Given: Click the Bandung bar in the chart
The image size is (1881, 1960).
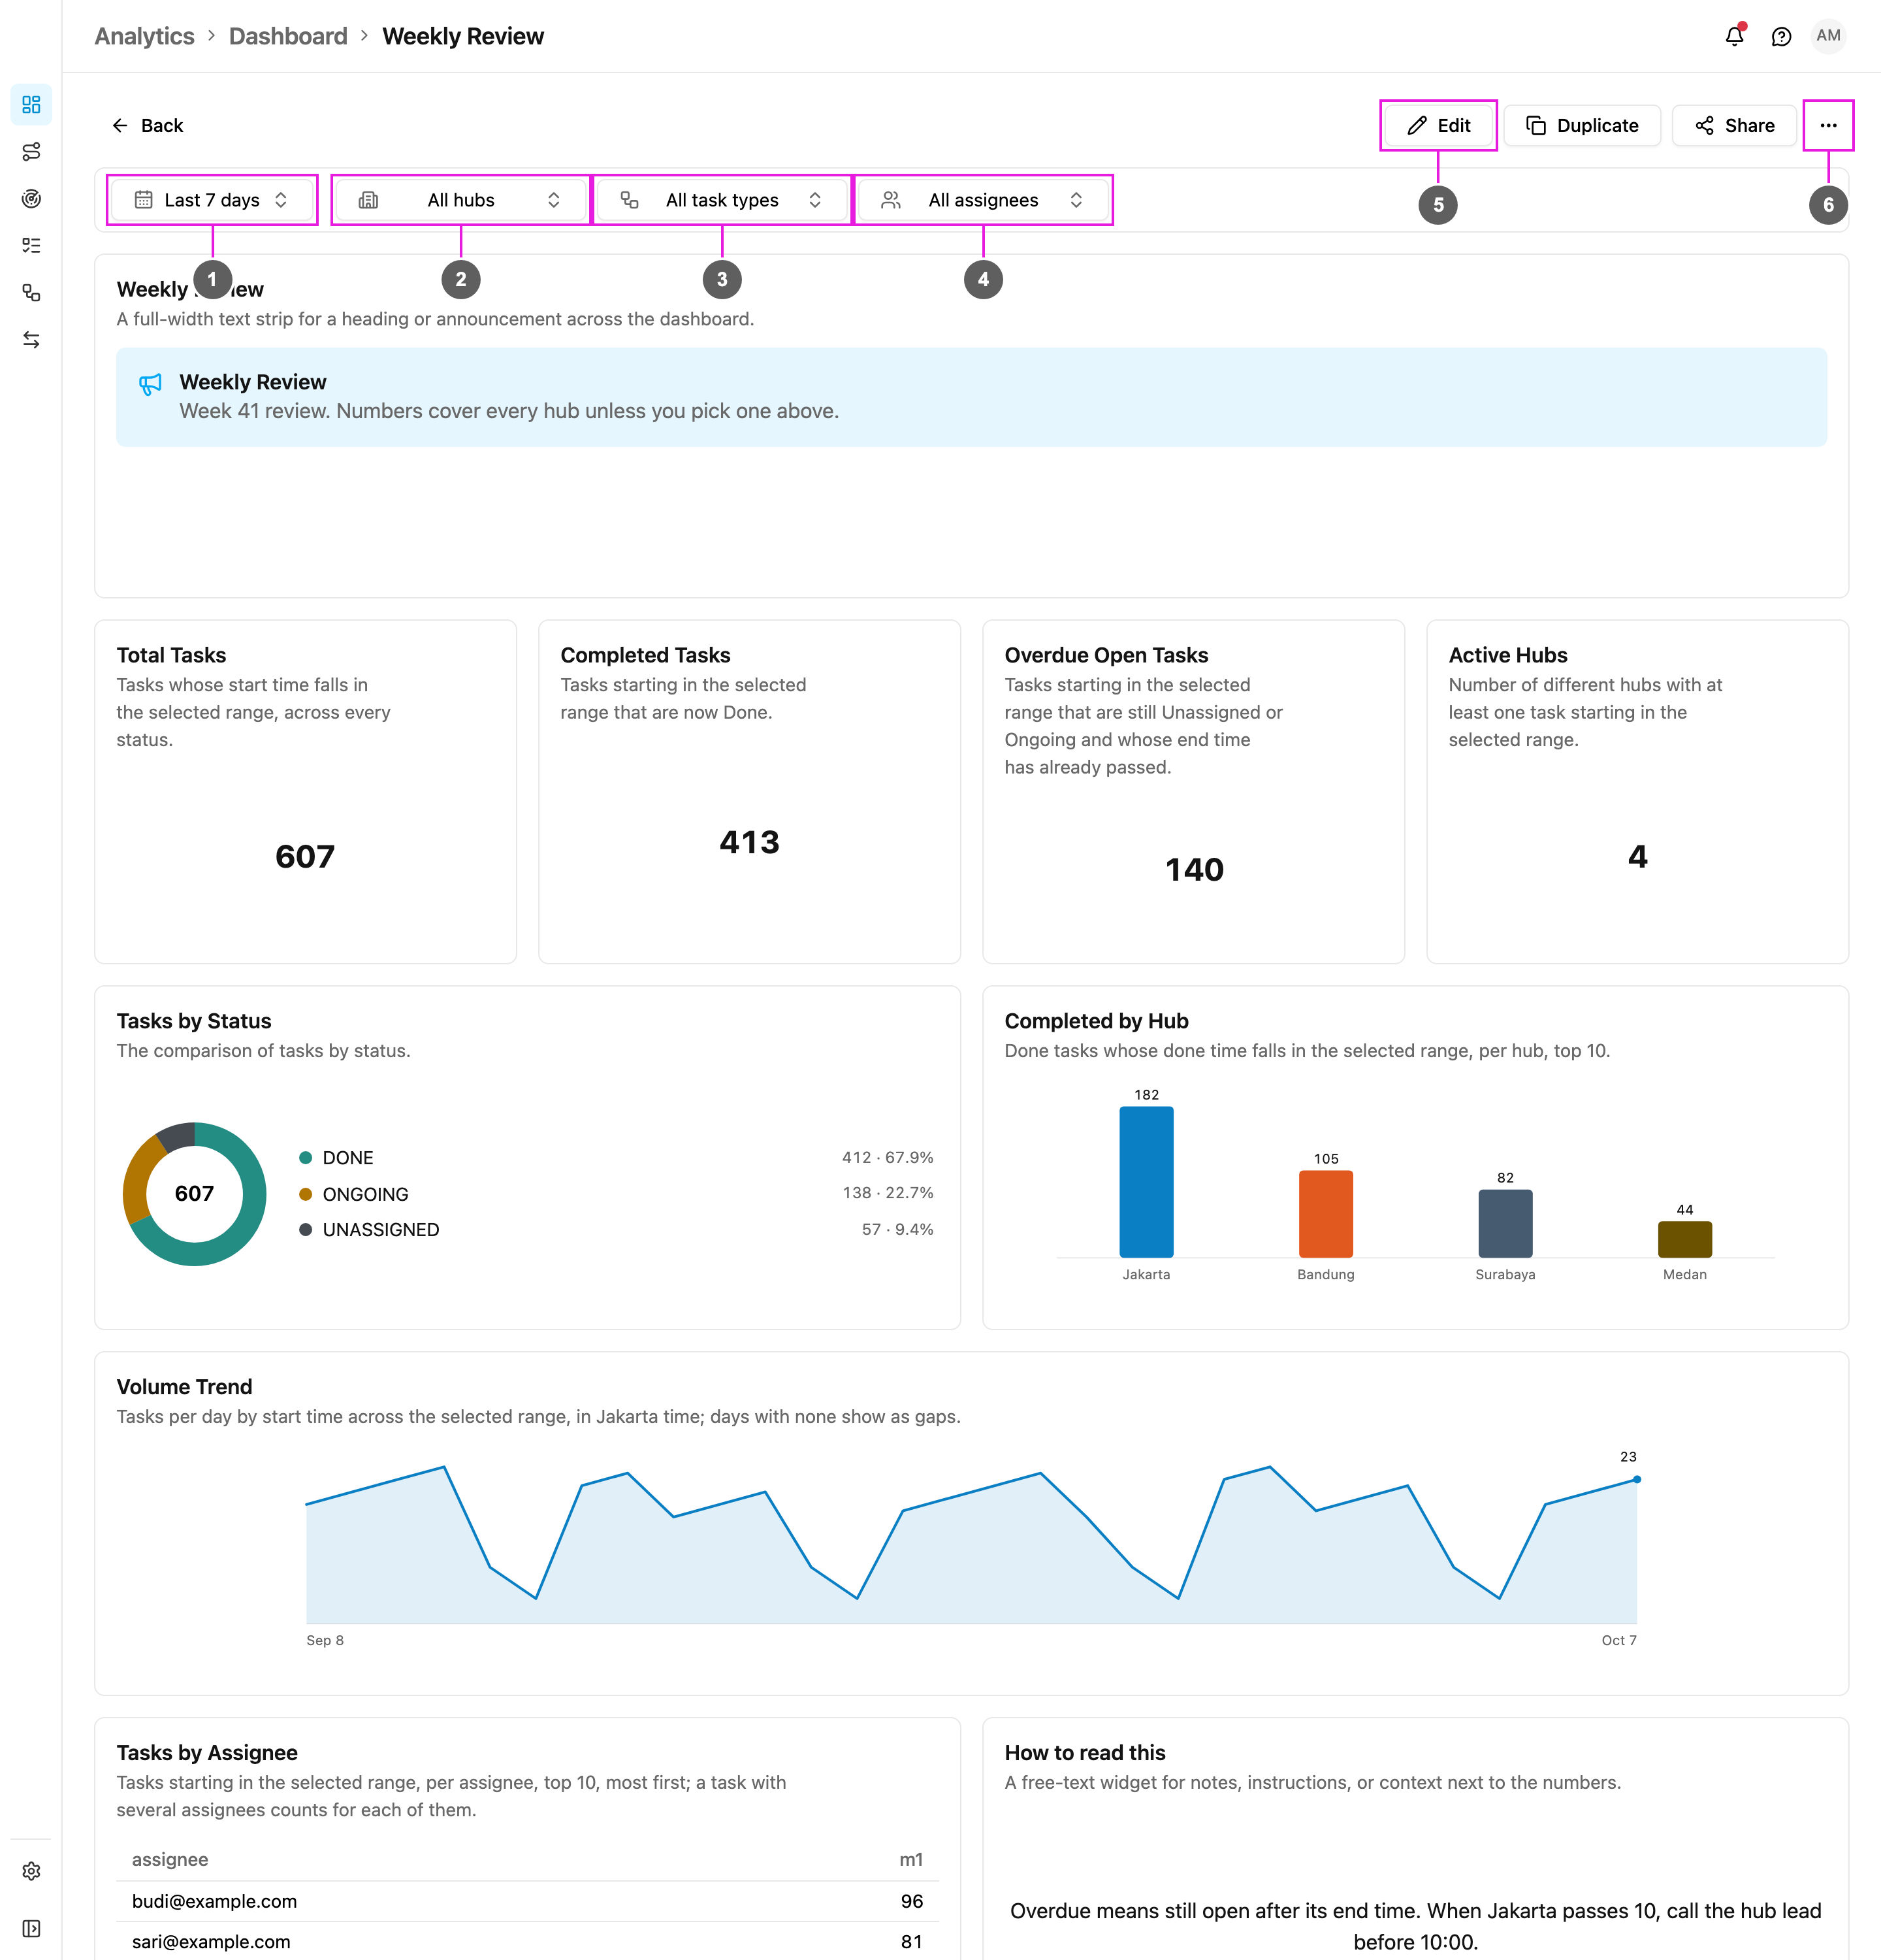Looking at the screenshot, I should click(x=1325, y=1213).
